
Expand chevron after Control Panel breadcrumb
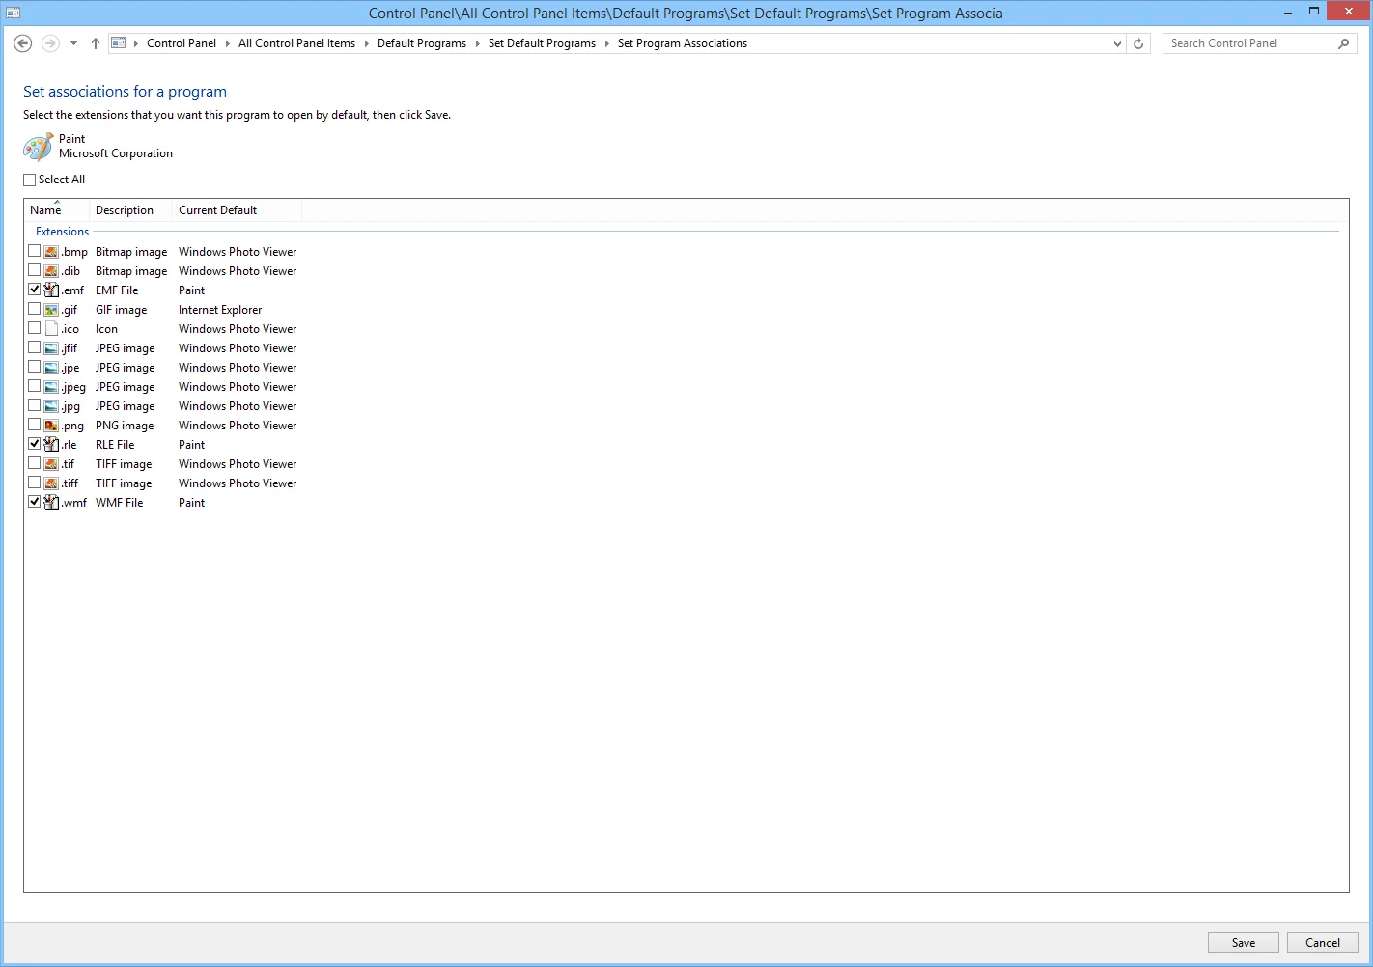pyautogui.click(x=228, y=43)
